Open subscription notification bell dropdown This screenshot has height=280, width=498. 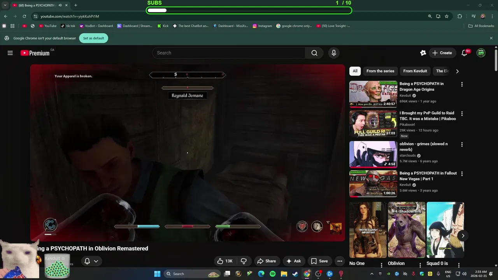[x=91, y=261]
